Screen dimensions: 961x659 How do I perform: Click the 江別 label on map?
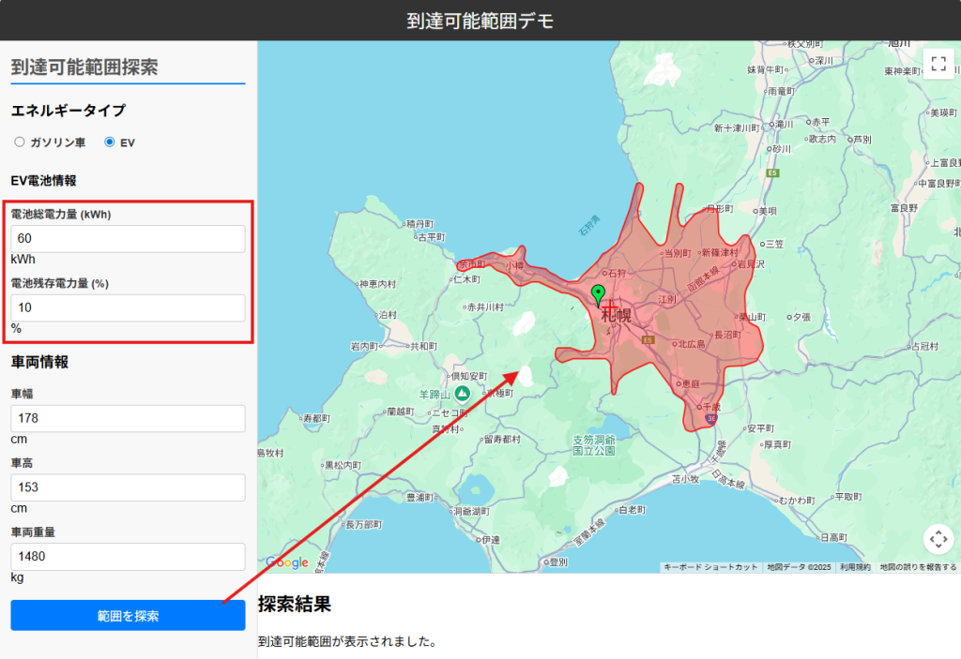[667, 299]
